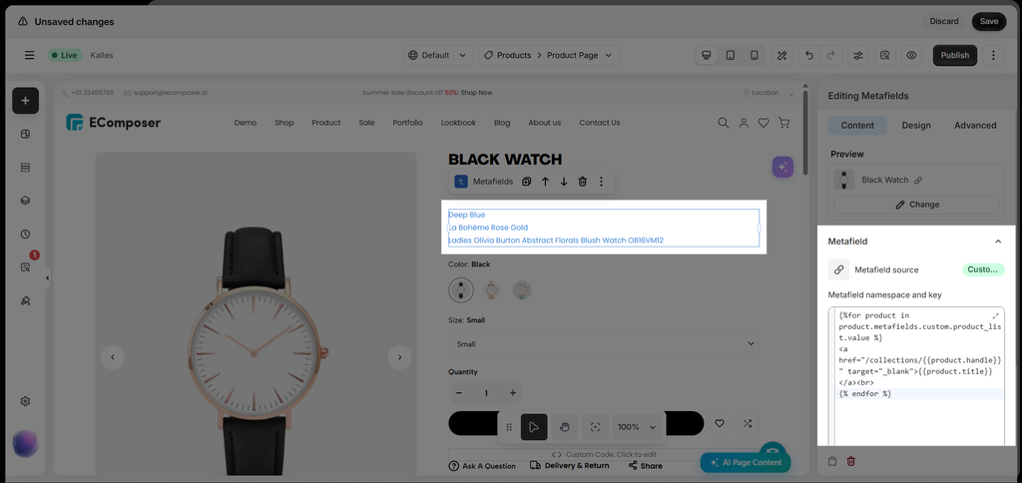Screen dimensions: 1022x483
Task: Click inside the Metafield namespace code field
Action: pos(916,376)
